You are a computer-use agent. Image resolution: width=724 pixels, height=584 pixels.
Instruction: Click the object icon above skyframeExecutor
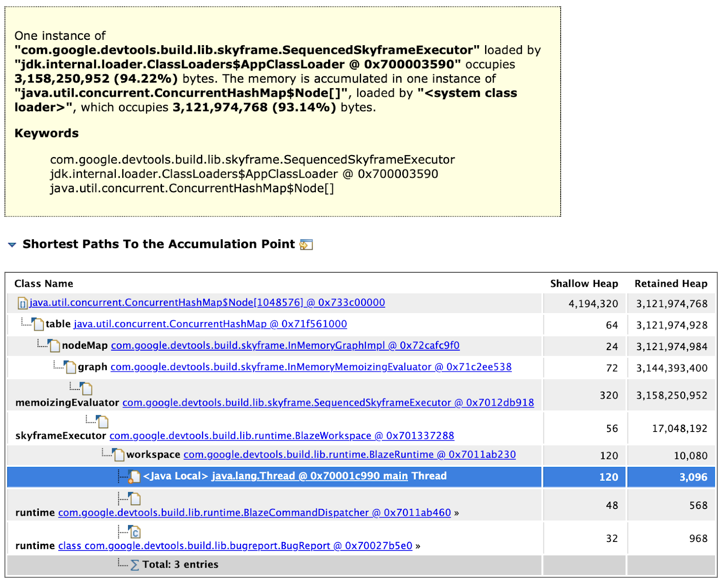coord(103,422)
